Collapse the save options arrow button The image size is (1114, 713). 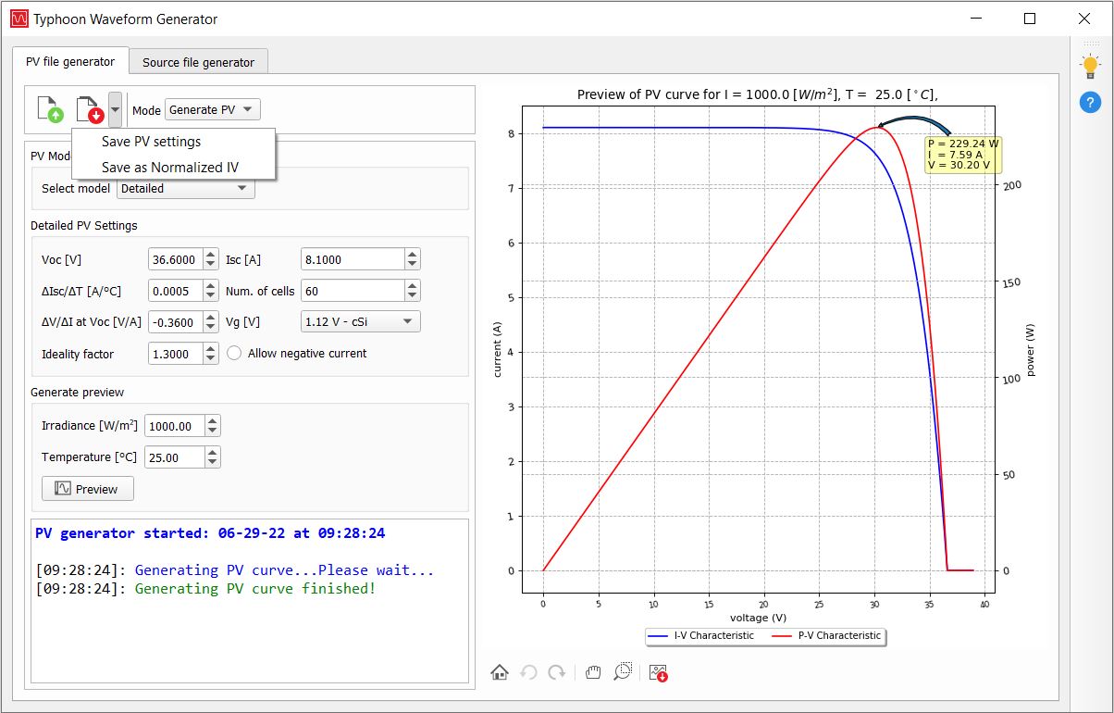115,109
